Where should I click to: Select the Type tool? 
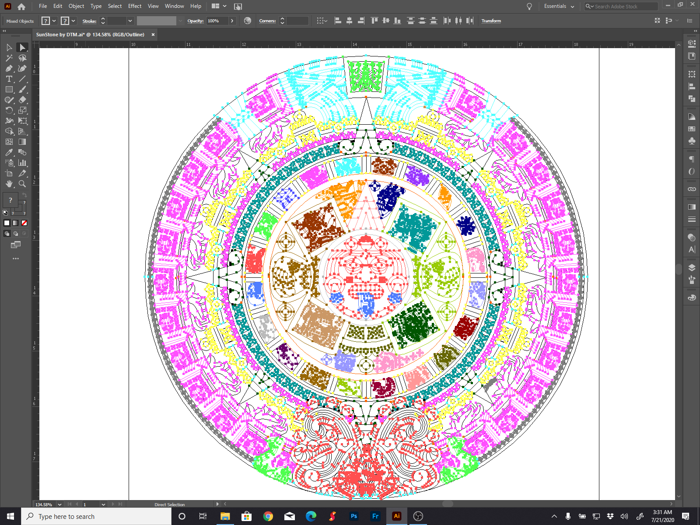click(9, 79)
